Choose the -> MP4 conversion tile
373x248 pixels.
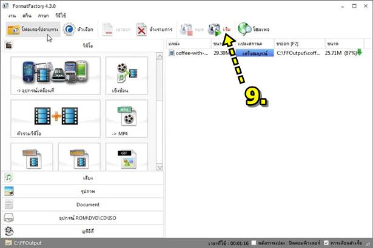coord(127,119)
